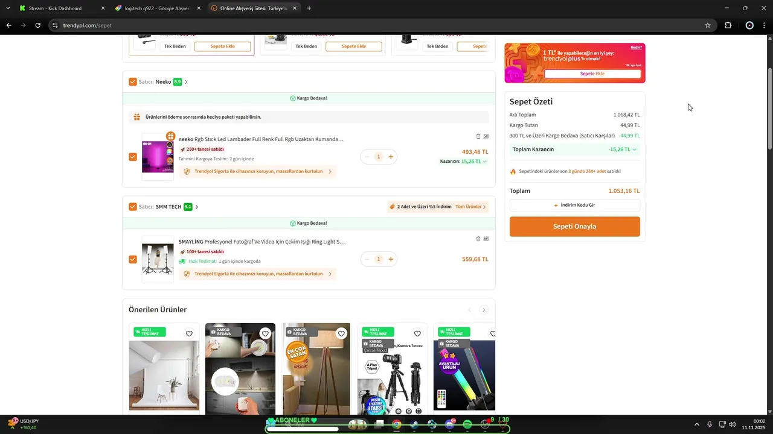Screen dimensions: 773x434
Task: Open Steam from the taskbar
Action: [x=414, y=424]
